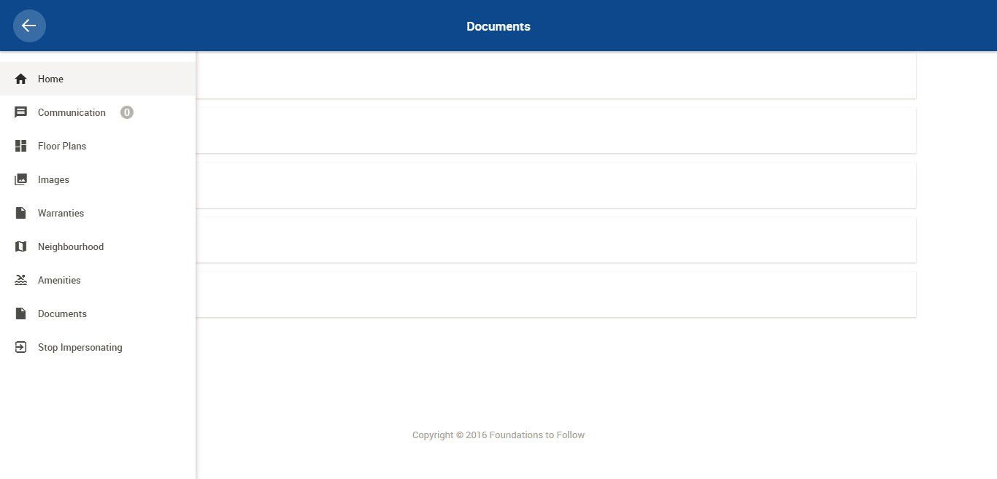Select the Amenities text in sidebar
Screen dimensions: 997x479
[x=59, y=280]
